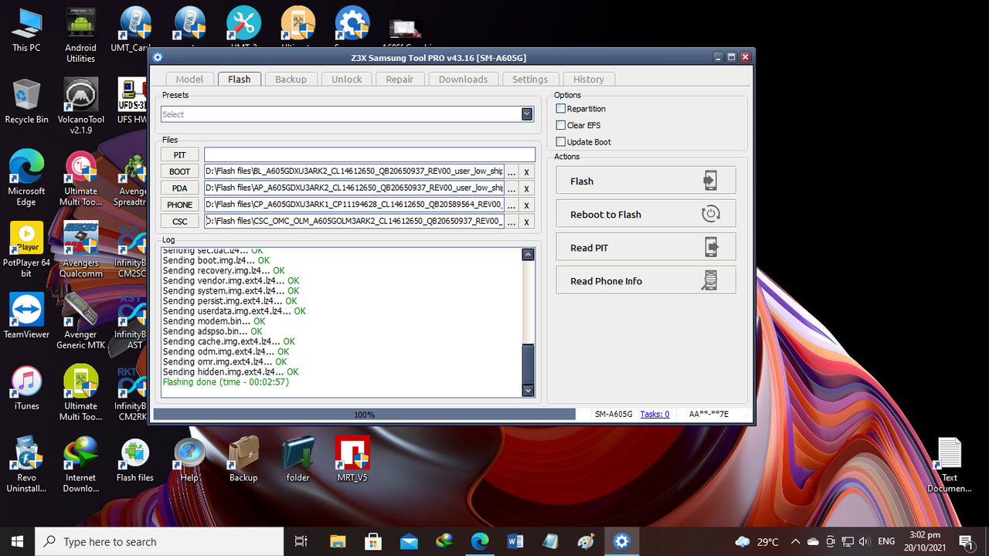
Task: Open the iTunes desktop icon
Action: (26, 388)
